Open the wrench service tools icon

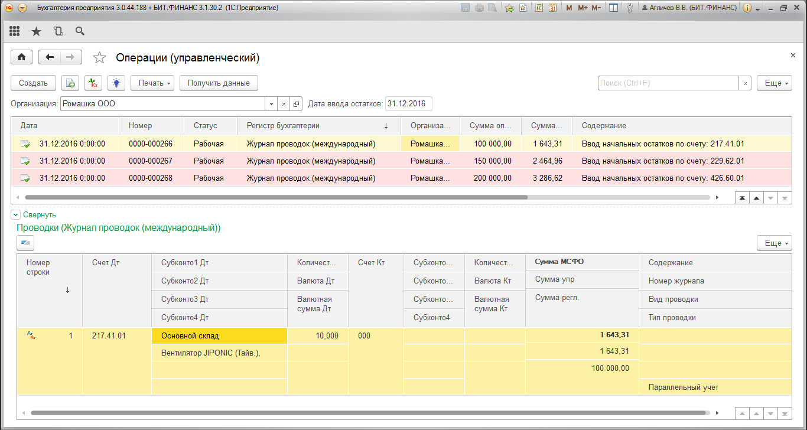[629, 8]
